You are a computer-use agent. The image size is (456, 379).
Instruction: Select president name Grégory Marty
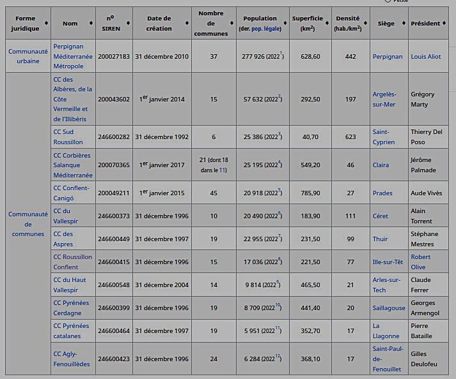[423, 100]
